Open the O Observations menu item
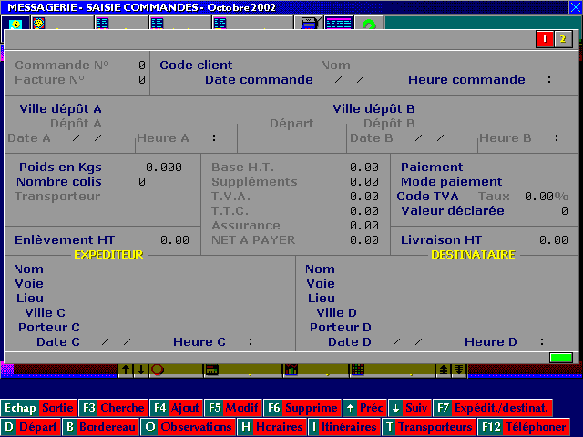This screenshot has width=583, height=437. click(x=189, y=427)
